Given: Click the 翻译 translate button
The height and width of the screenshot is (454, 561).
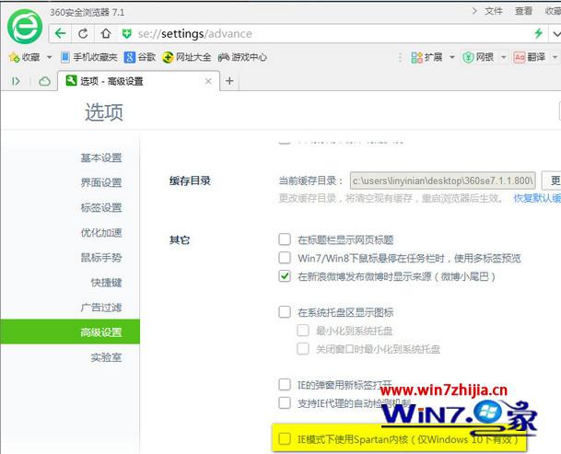Looking at the screenshot, I should click(530, 57).
